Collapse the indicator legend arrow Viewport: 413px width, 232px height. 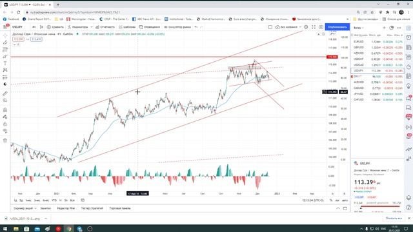[16, 44]
